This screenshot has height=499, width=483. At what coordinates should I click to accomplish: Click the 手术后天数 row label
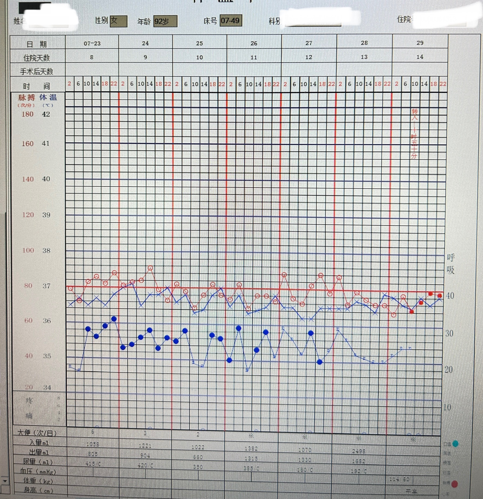(x=37, y=72)
